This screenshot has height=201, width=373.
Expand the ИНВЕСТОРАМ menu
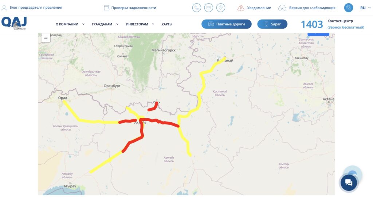tap(140, 24)
